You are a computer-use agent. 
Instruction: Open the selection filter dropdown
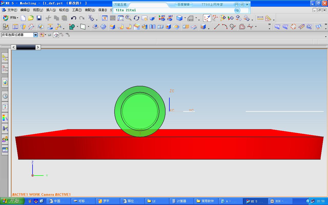pyautogui.click(x=36, y=35)
